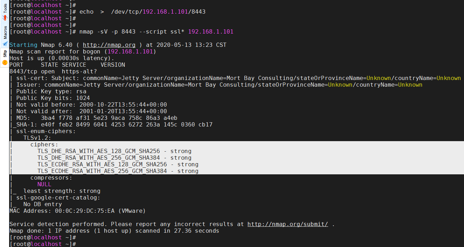The image size is (464, 247).
Task: Click the Public Key bits 1024 line
Action: point(53,98)
